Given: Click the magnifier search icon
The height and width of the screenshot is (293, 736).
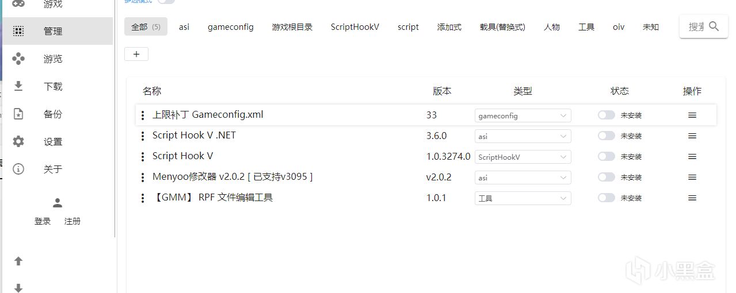Looking at the screenshot, I should pos(714,26).
